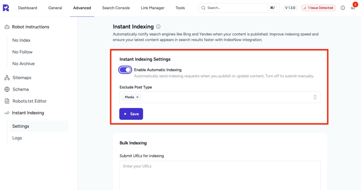Open Logs under Instant Indexing
The image size is (361, 190).
[x=17, y=138]
